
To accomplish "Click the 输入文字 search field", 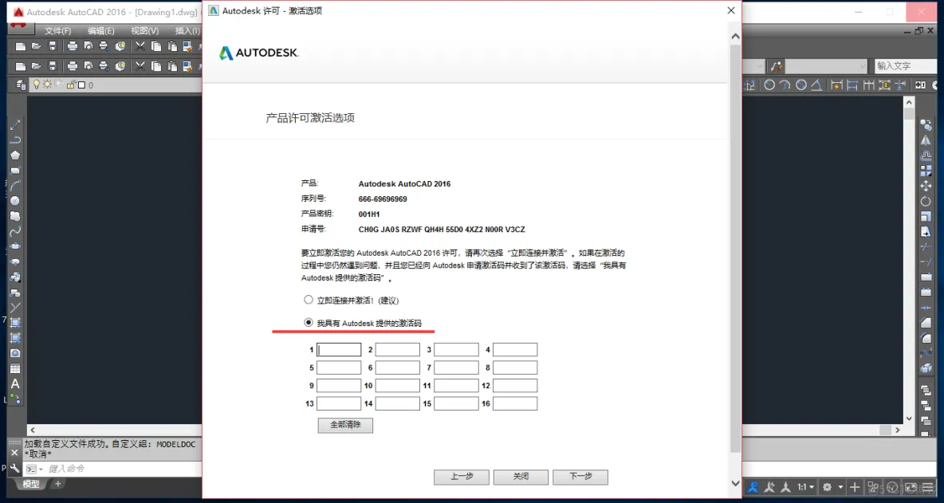I will [x=905, y=65].
